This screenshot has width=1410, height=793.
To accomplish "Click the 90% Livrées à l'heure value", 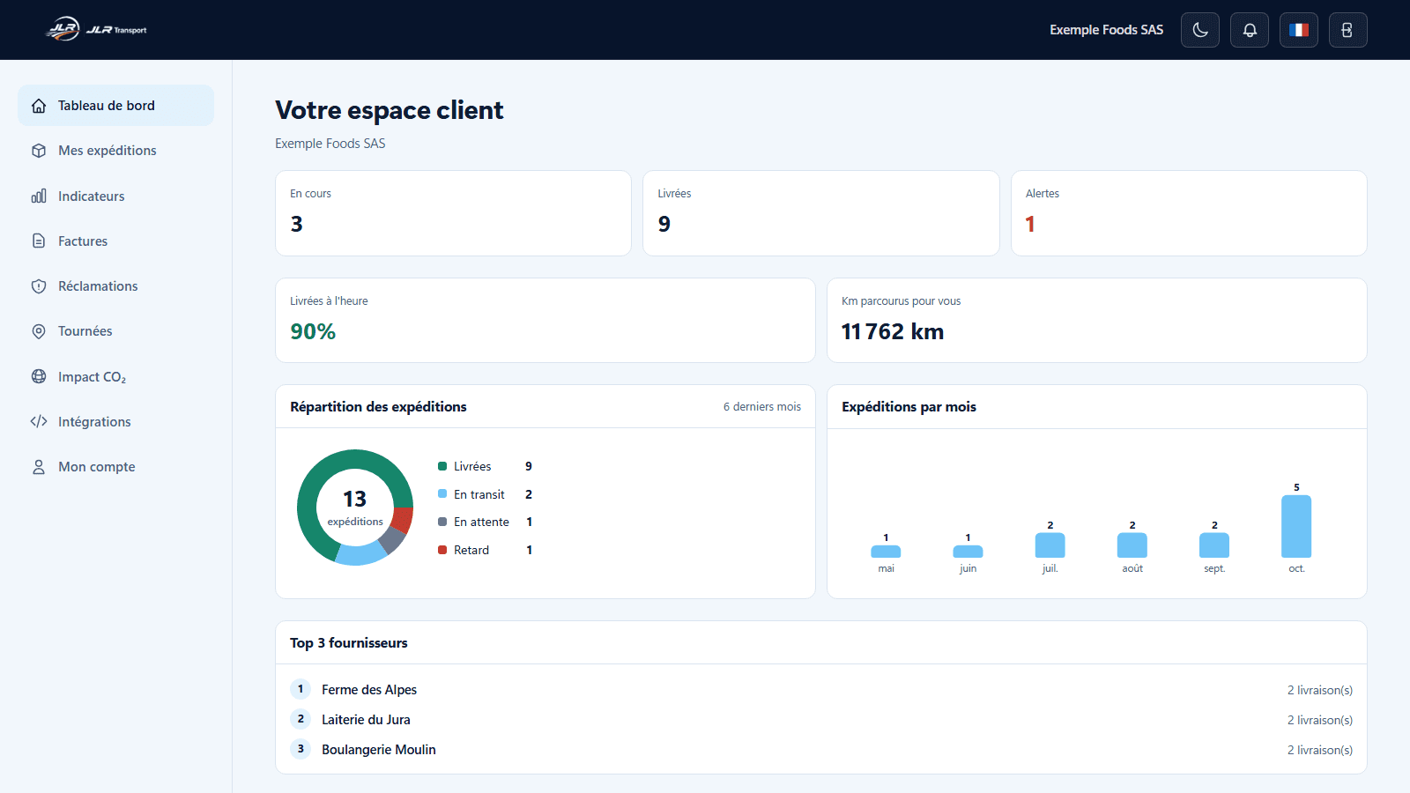I will coord(313,331).
